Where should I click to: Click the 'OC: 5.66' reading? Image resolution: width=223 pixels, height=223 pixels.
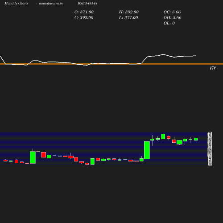[x=172, y=12]
